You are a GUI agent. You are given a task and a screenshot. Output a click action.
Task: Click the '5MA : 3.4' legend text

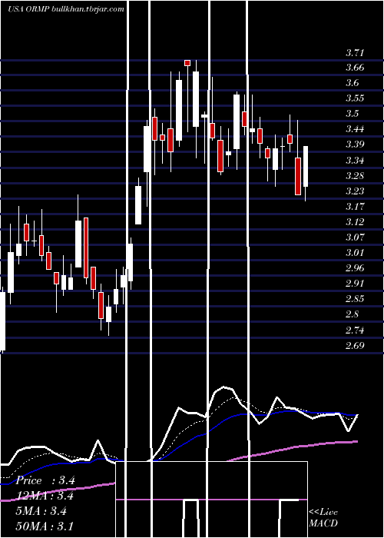coord(41,511)
